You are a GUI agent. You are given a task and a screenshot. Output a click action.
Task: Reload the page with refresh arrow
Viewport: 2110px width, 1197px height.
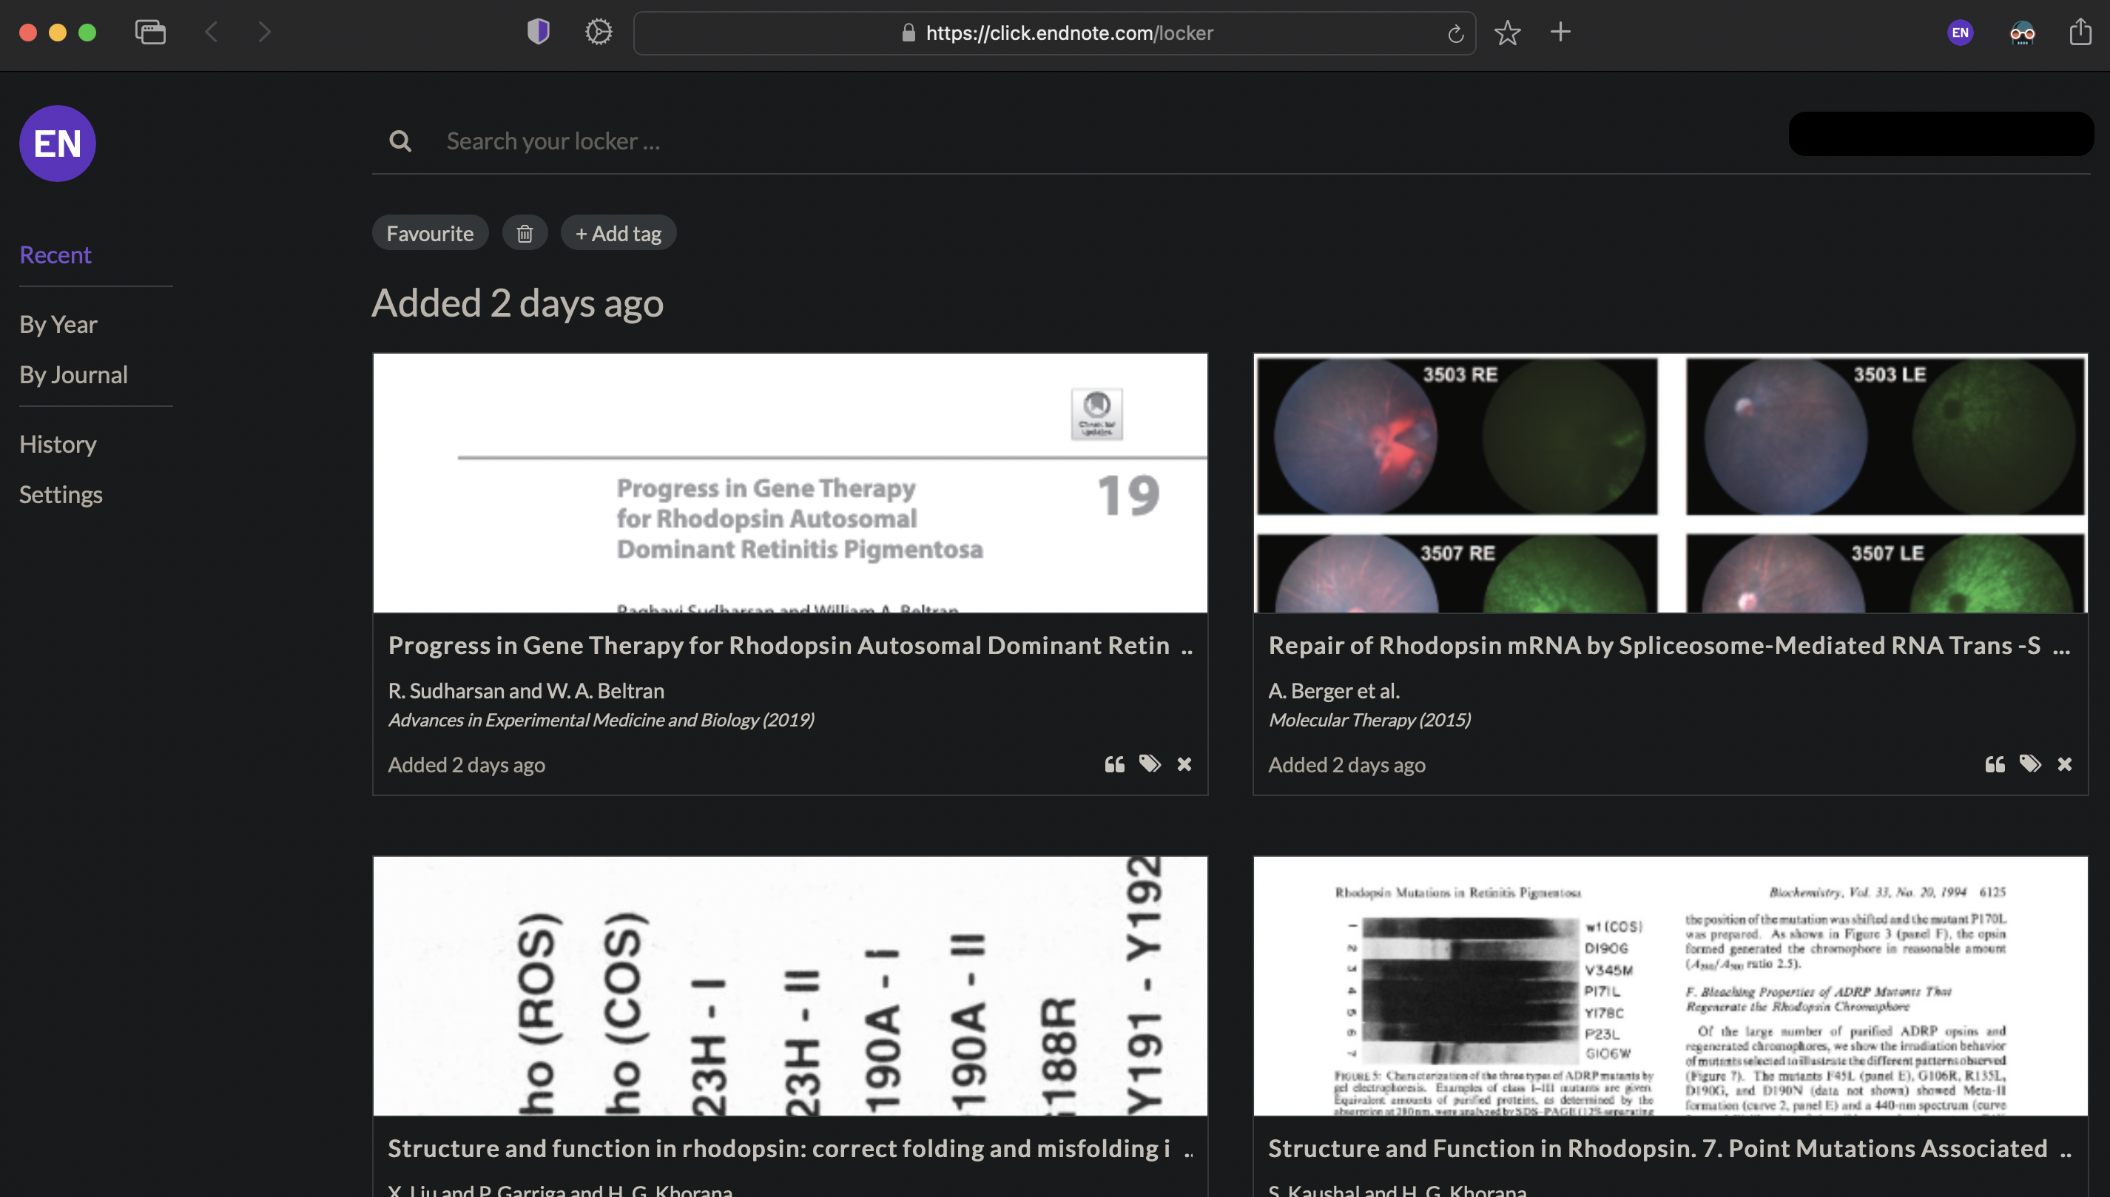(x=1455, y=34)
